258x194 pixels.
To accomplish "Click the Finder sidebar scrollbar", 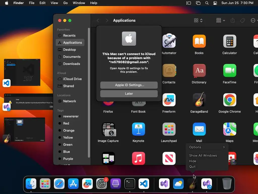I will [x=89, y=92].
